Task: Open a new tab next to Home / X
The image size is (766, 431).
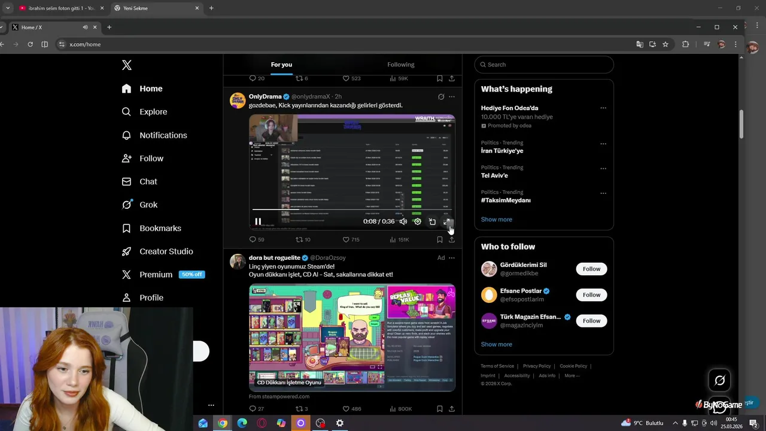Action: [109, 27]
